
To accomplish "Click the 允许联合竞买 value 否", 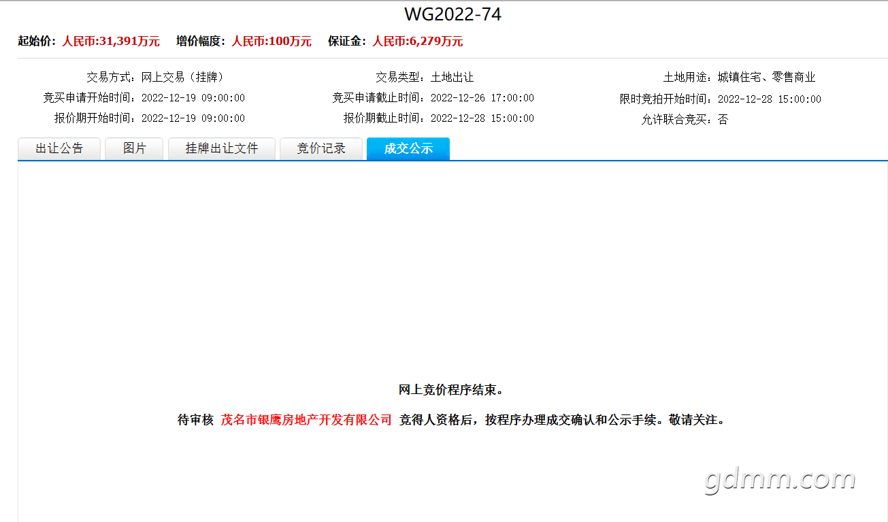I will (723, 120).
